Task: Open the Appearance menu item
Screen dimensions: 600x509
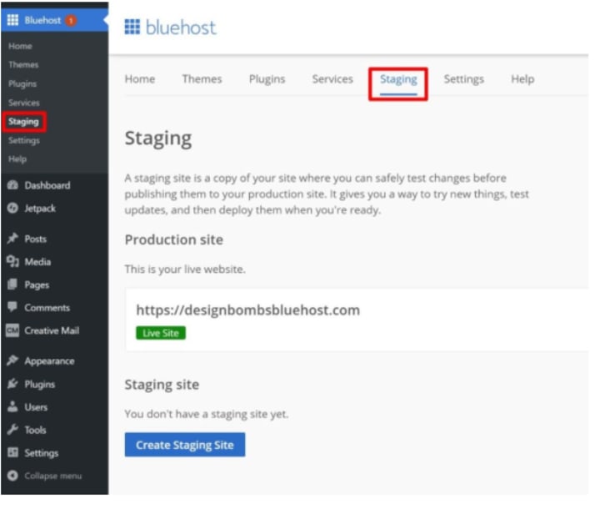Action: [x=49, y=361]
